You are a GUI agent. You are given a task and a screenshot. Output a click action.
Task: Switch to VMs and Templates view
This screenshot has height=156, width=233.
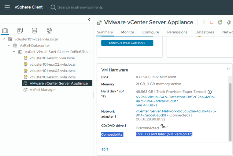[20, 30]
